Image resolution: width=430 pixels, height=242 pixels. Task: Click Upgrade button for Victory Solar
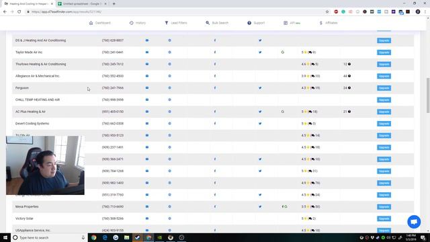(384, 218)
